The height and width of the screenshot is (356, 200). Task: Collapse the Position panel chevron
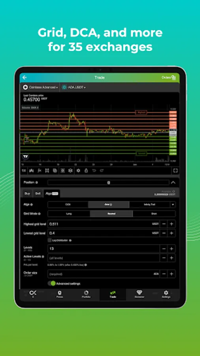(x=173, y=182)
